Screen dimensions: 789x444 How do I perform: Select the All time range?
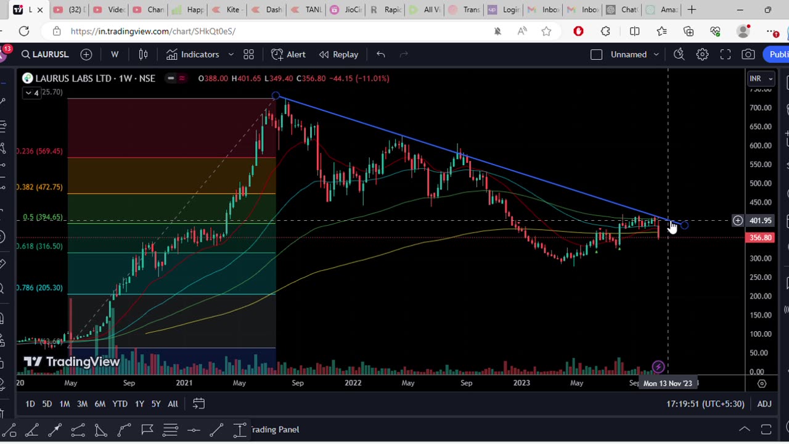coord(173,404)
